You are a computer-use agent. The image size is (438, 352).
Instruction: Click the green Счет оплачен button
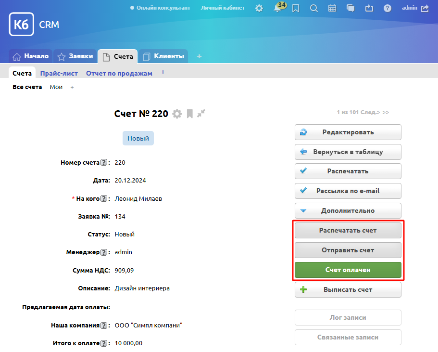(x=348, y=270)
